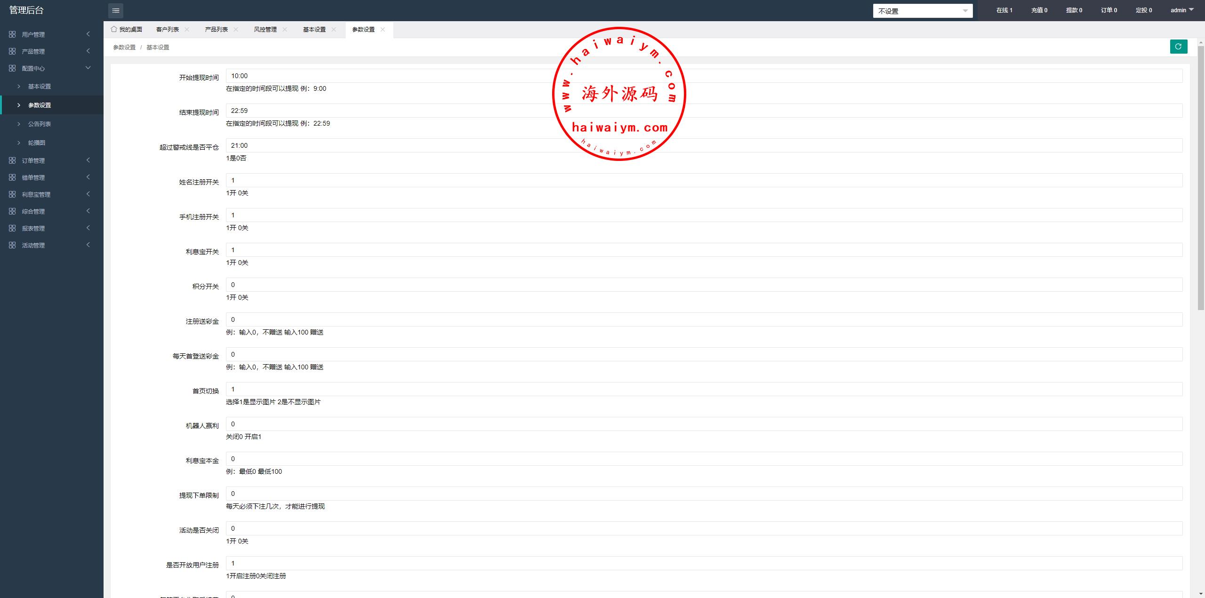1205x598 pixels.
Task: Click the 用户管理 grid icon in sidebar
Action: click(x=12, y=34)
